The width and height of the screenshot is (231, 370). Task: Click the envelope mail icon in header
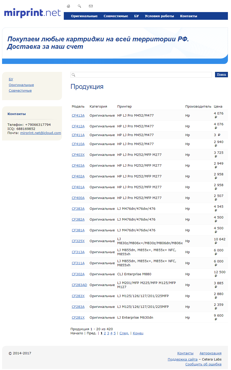91,6
